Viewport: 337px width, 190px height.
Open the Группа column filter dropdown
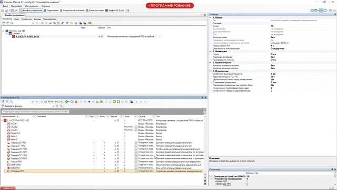[x=153, y=117]
